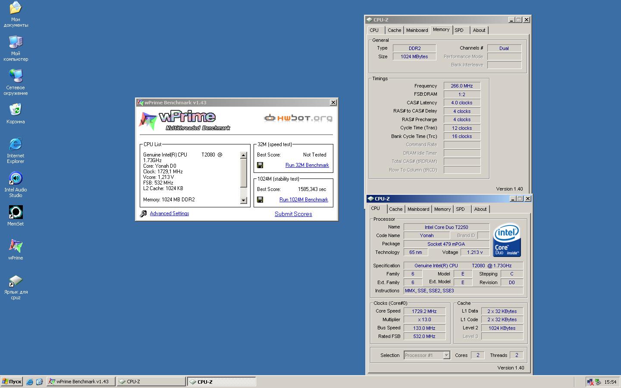Open Advanced Settings in wPrime

tap(169, 213)
